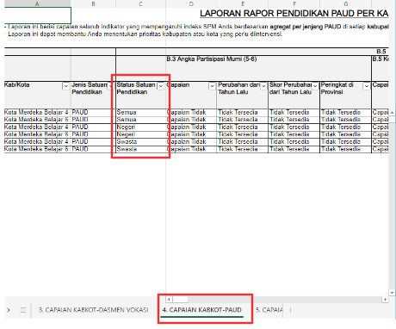Screen dimensions: 396x329
Task: Click the vertical scrollbar up arrow
Action: pos(392,112)
